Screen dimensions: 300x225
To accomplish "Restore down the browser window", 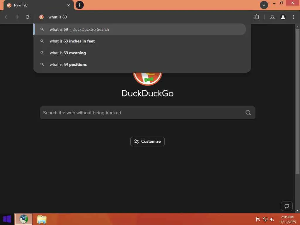I will 282,3.
